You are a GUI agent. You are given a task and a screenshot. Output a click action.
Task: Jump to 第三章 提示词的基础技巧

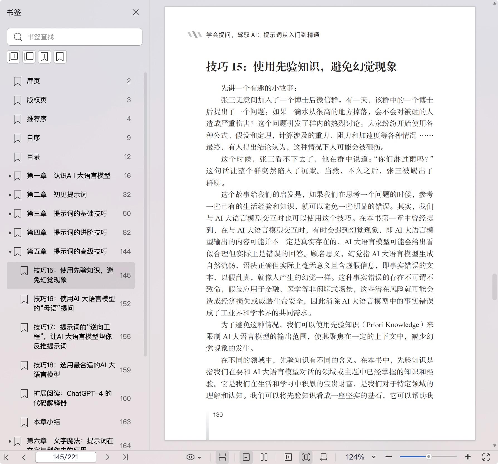click(67, 214)
